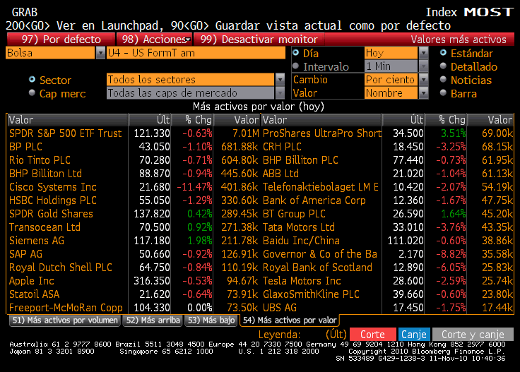Open the Cisco Systems Inc security
The width and height of the screenshot is (520, 372).
(53, 187)
